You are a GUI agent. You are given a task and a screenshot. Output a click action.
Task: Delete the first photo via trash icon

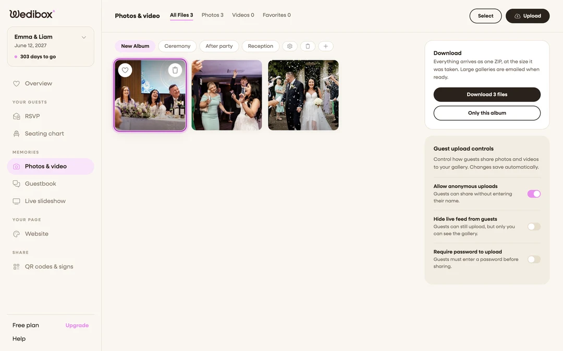(x=175, y=70)
